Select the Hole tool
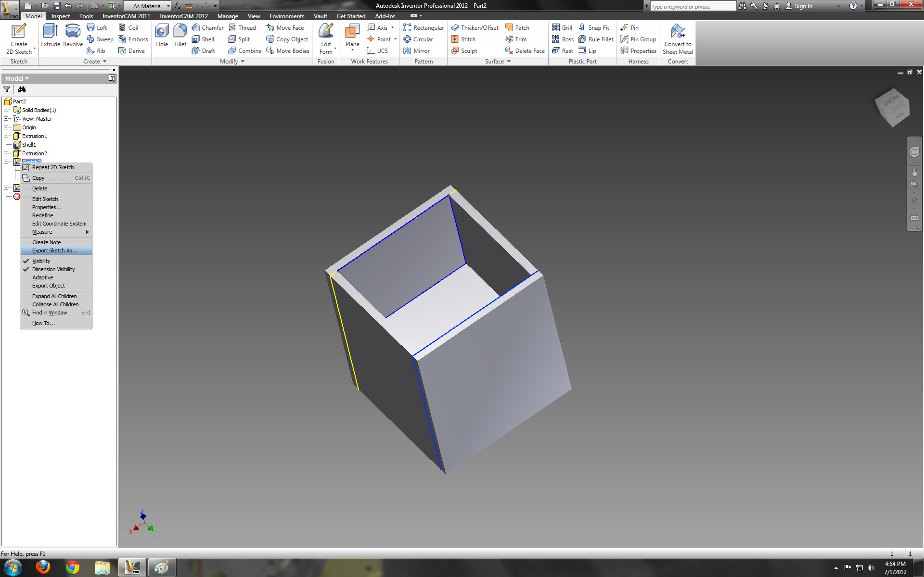 tap(162, 36)
